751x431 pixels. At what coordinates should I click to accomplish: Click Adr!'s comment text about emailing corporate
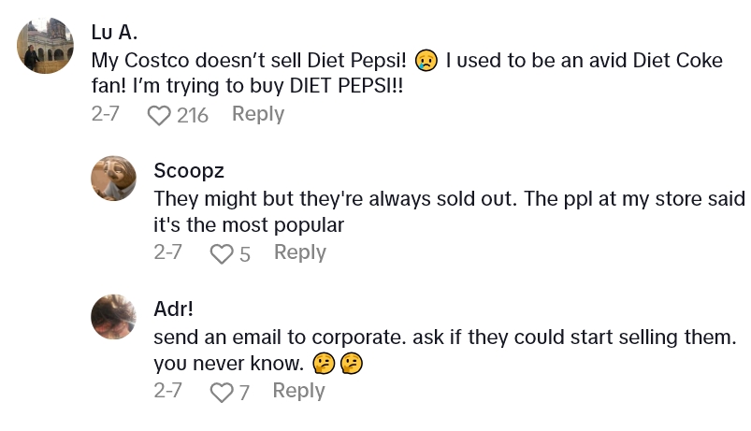pos(439,348)
